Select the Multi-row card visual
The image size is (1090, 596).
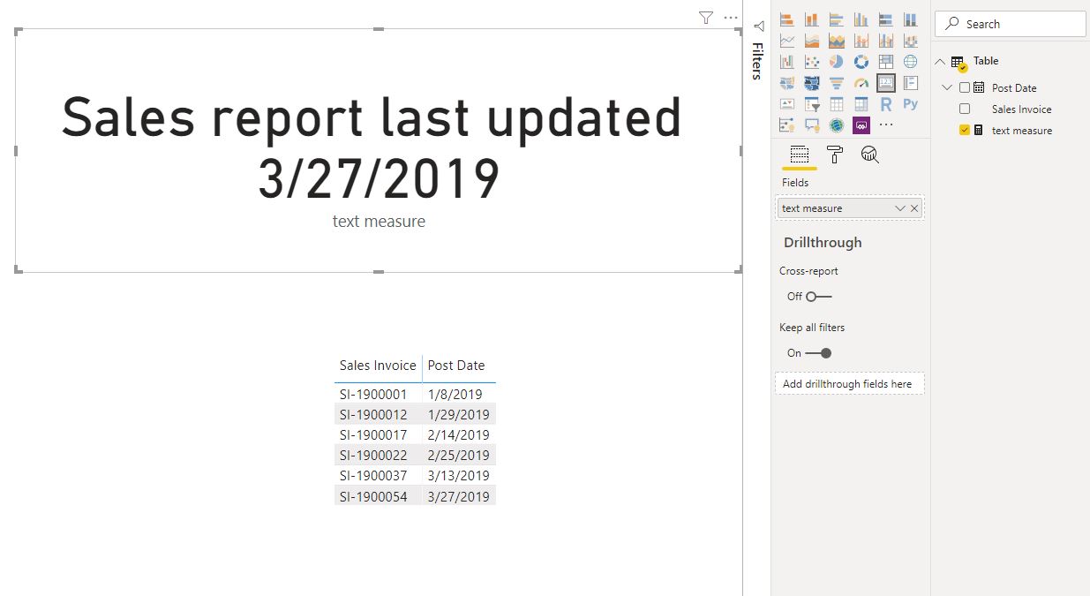pos(911,83)
